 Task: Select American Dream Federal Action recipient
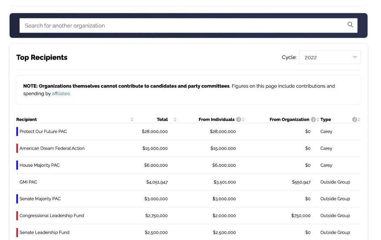(x=52, y=148)
